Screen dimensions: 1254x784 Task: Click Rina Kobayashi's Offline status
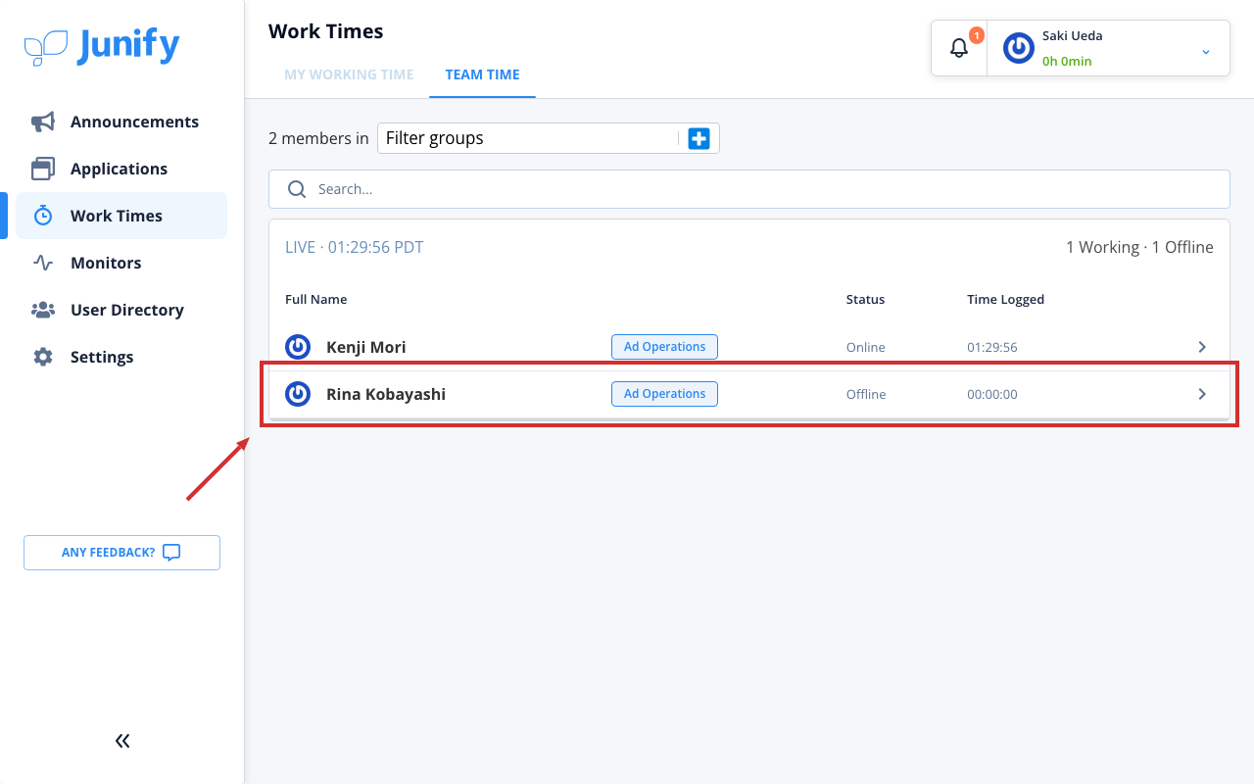coord(866,395)
